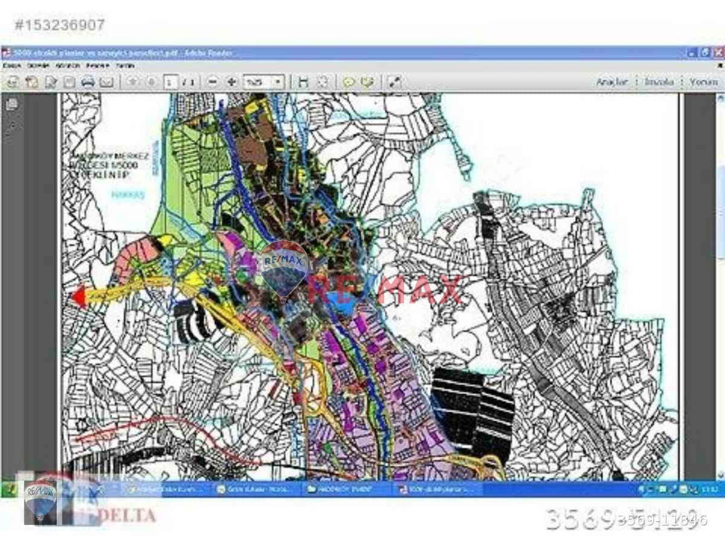Click the page number input field

pos(170,82)
